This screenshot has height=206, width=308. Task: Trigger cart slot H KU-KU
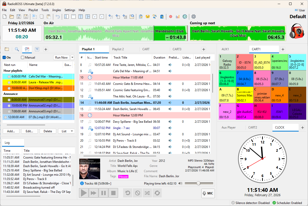click(x=262, y=111)
